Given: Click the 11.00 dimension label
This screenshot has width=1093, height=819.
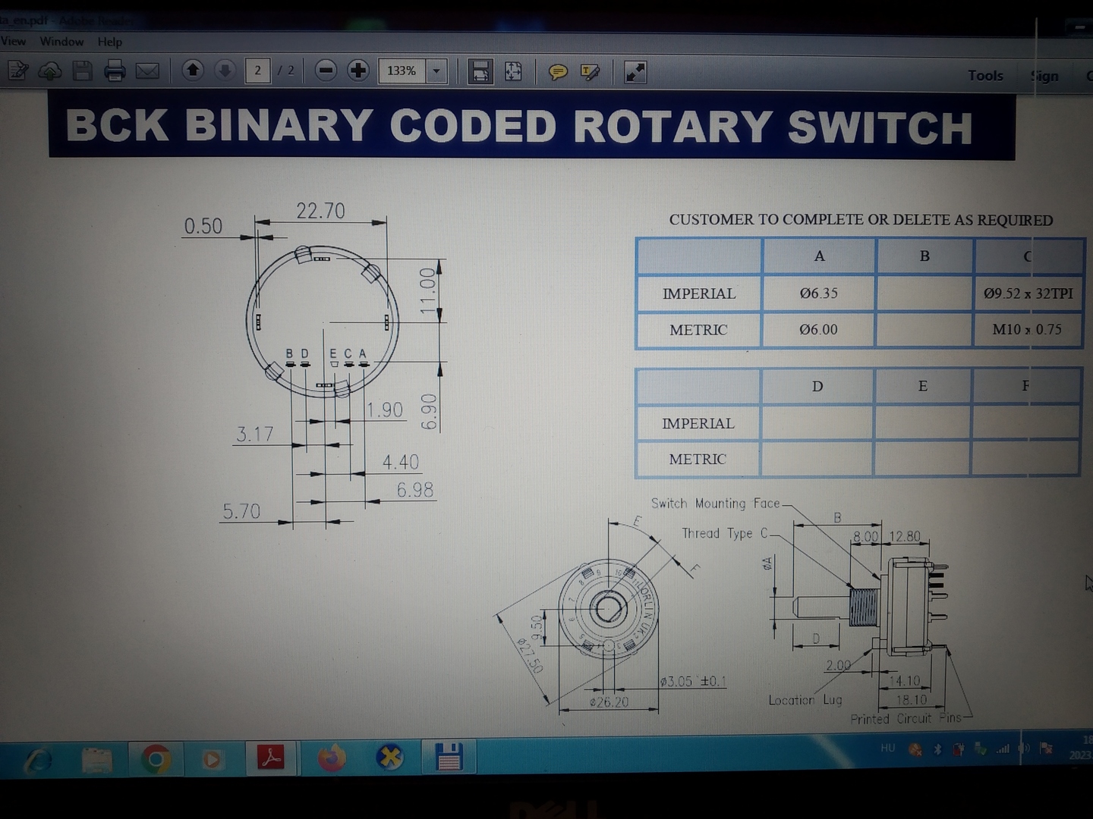Looking at the screenshot, I should point(428,290).
